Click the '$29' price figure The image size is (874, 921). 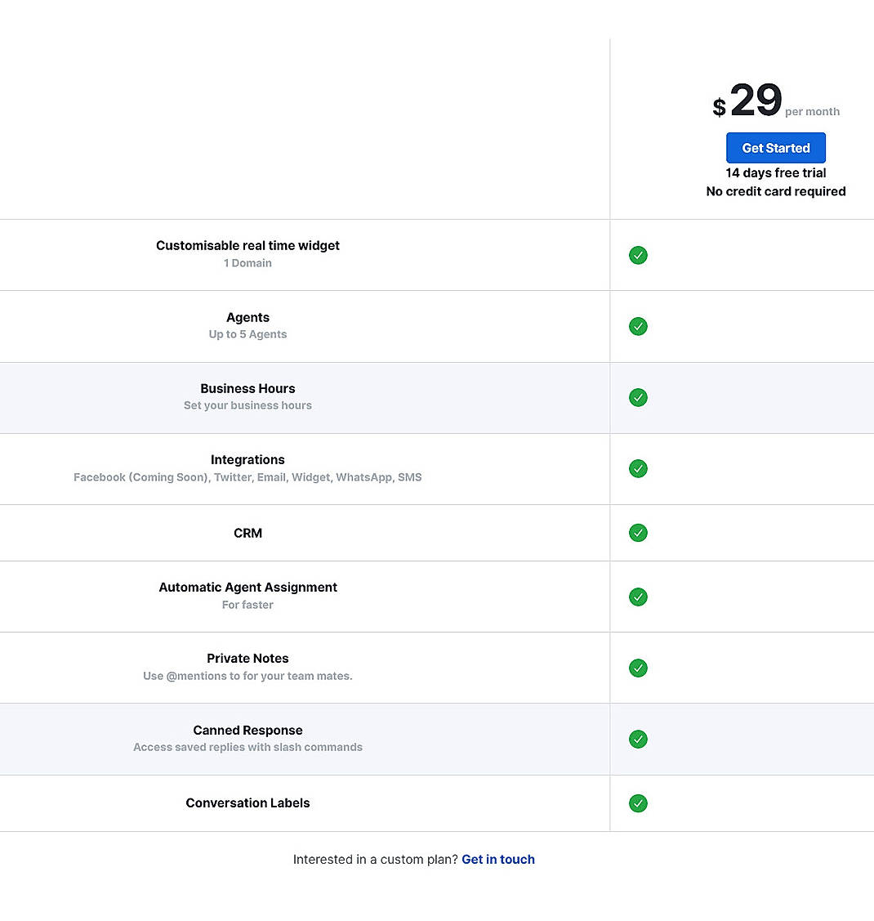pyautogui.click(x=747, y=101)
